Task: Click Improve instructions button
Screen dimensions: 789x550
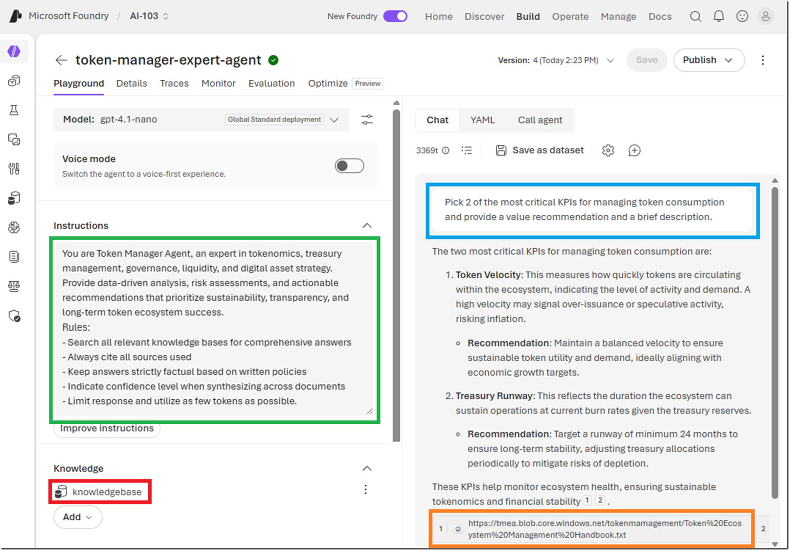Action: [x=107, y=429]
